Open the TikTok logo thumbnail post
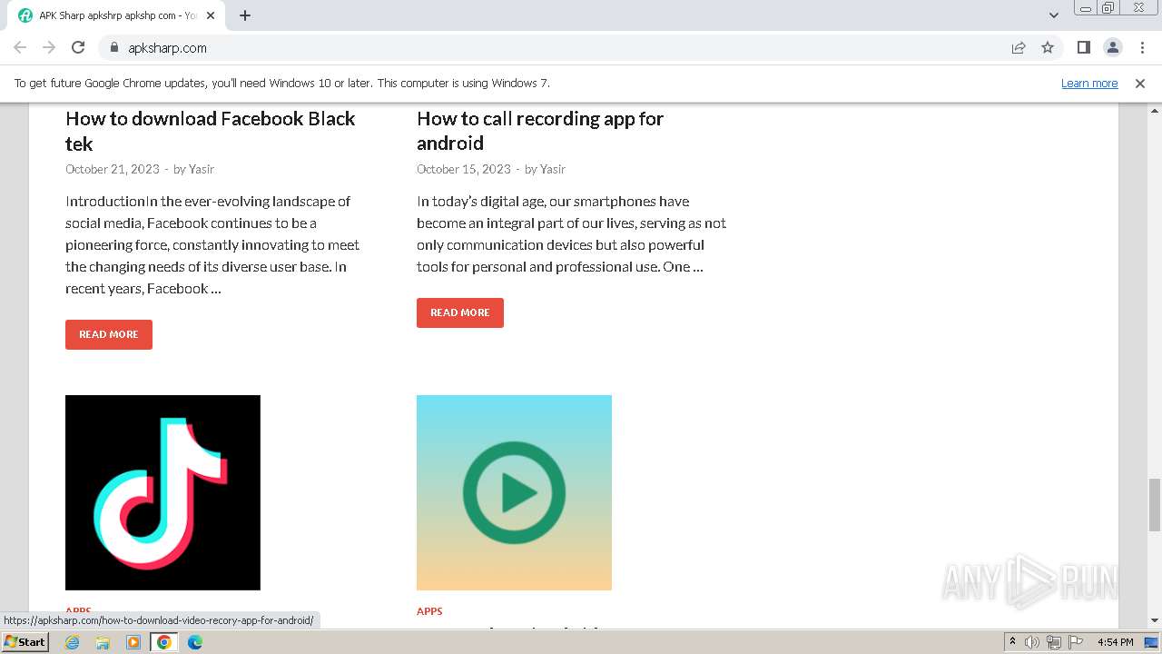This screenshot has height=654, width=1162. point(162,492)
